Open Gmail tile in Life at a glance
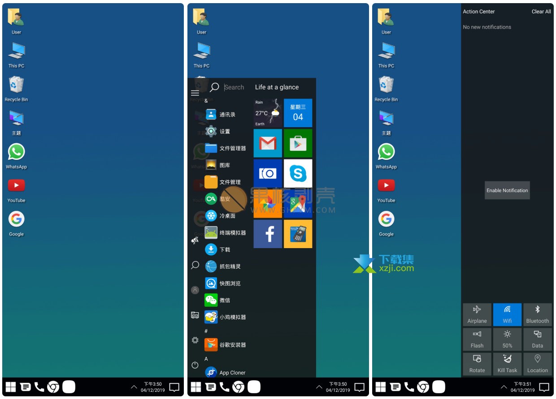 (x=268, y=143)
